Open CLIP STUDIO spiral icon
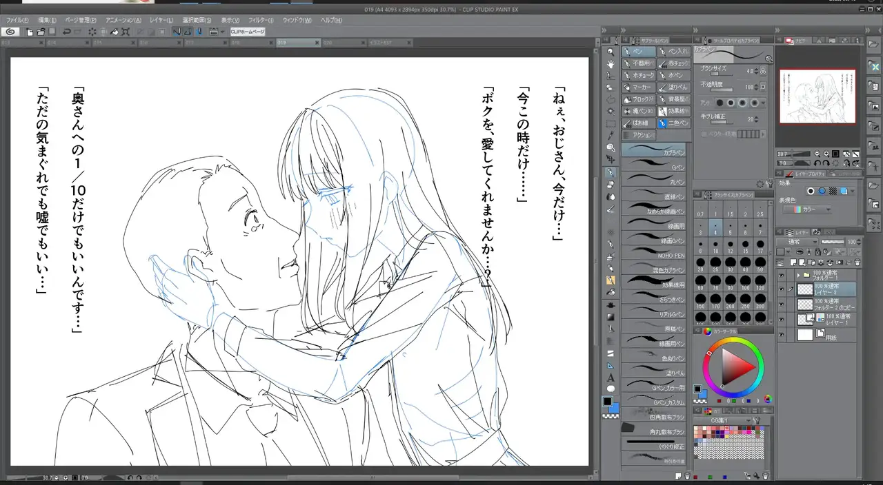Viewport: 883px width, 485px height. coord(10,32)
